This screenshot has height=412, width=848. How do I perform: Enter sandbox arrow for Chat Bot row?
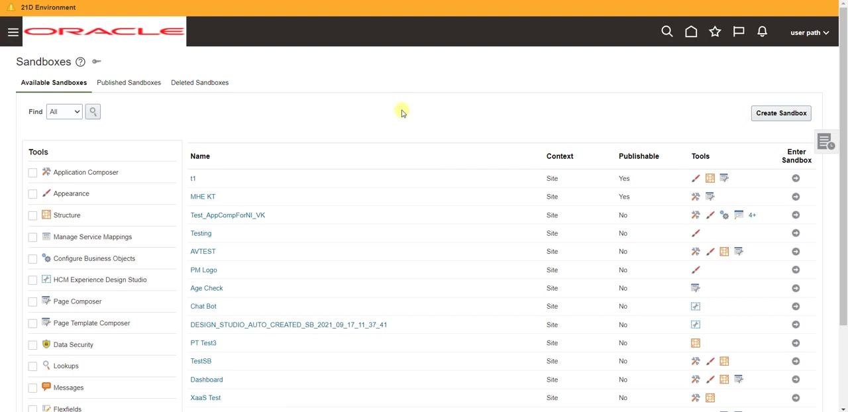(x=796, y=307)
